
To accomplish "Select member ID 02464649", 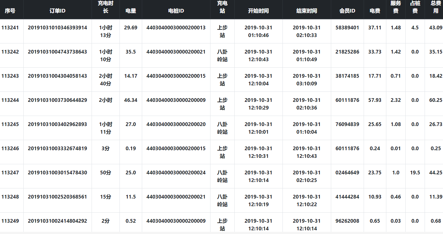I will 347,173.
